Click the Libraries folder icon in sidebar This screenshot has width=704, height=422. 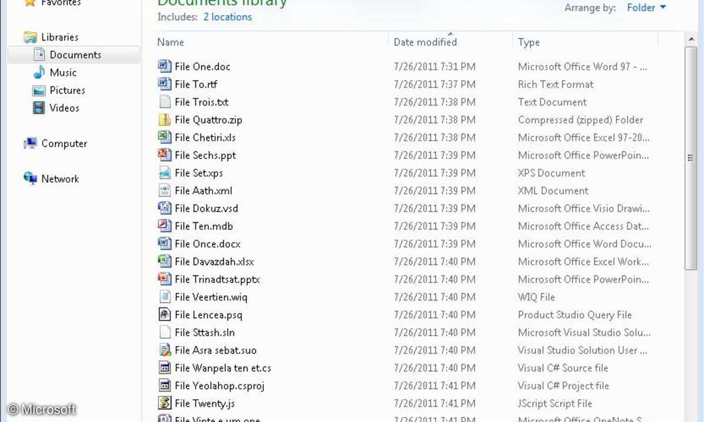[31, 37]
